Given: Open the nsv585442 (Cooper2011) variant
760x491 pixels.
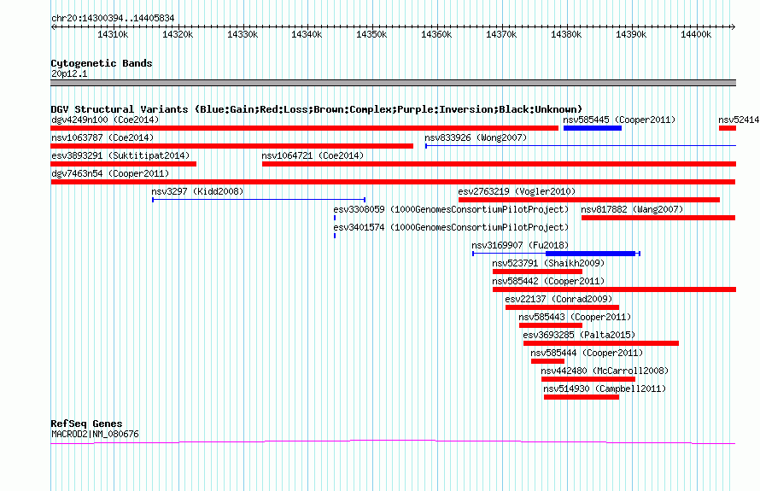Looking at the screenshot, I should [614, 289].
